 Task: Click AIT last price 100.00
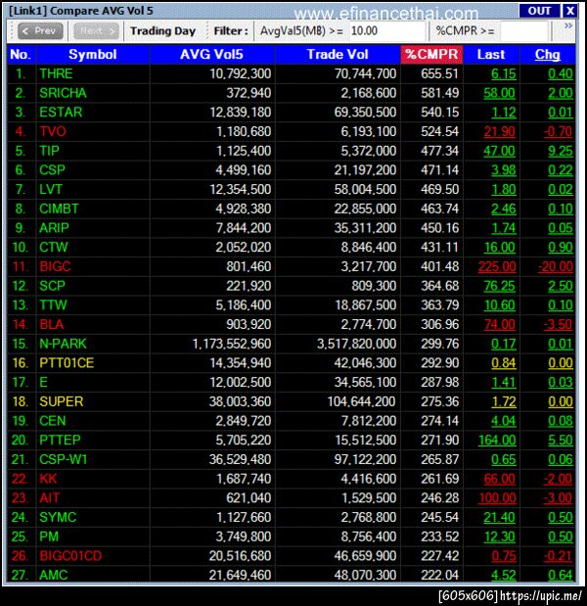[497, 498]
